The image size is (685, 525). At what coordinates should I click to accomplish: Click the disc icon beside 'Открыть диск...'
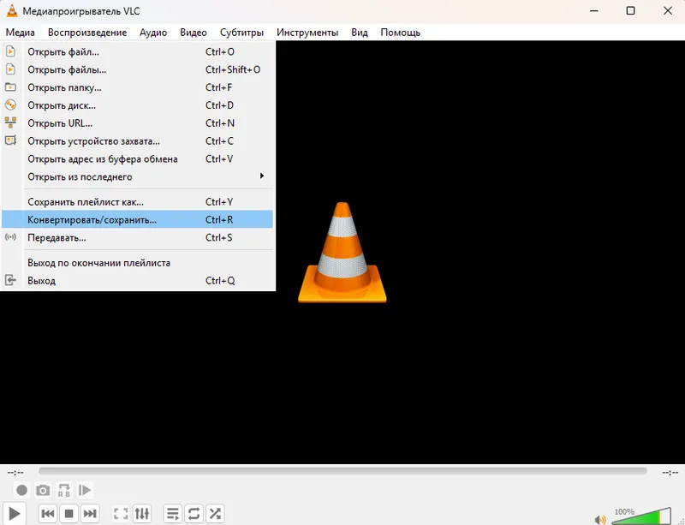click(x=10, y=104)
